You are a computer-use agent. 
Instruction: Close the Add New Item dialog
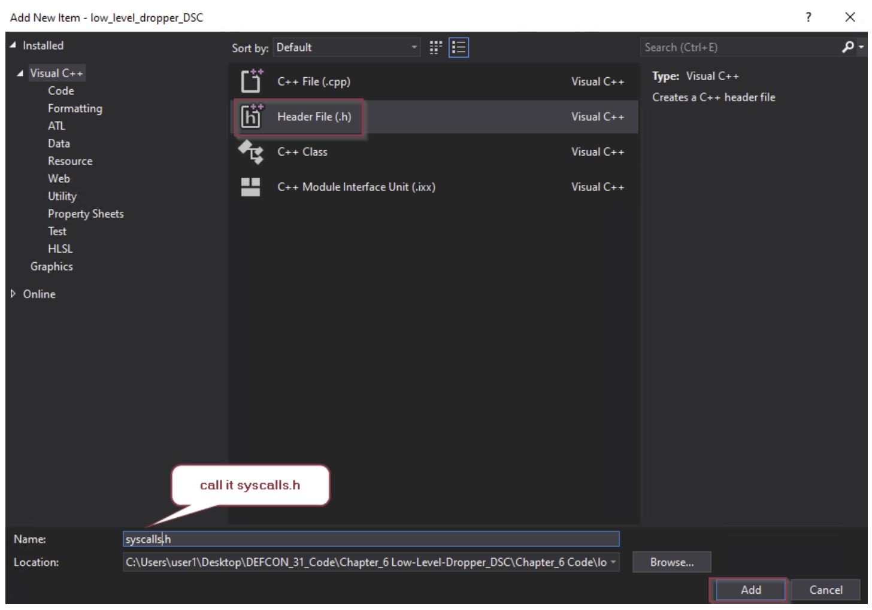(x=850, y=17)
